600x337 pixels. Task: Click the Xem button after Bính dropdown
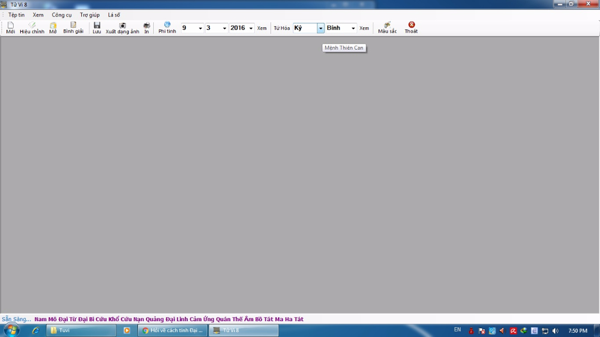364,28
